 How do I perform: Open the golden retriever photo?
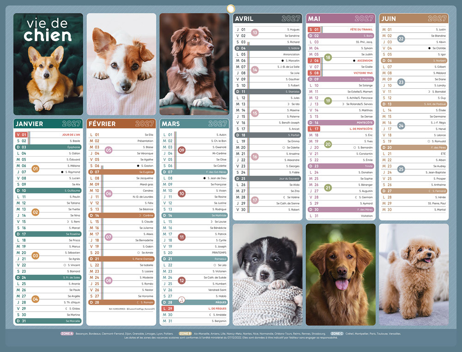pos(340,274)
